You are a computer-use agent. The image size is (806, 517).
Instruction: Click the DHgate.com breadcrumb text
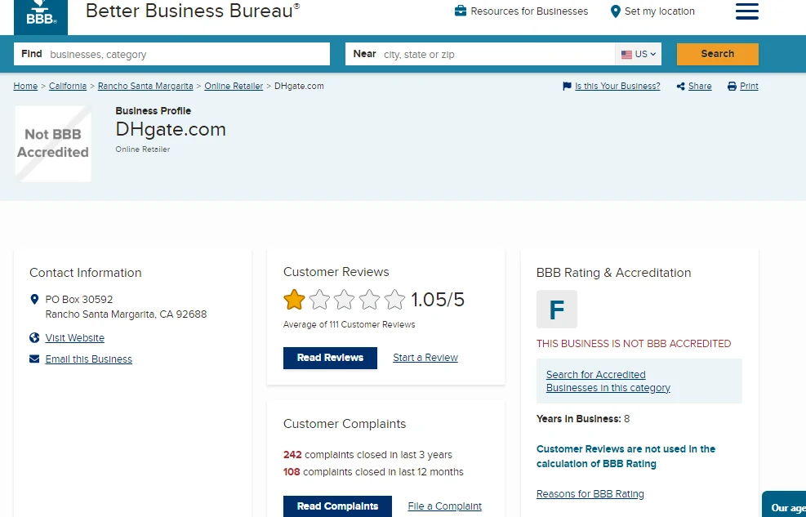coord(299,86)
